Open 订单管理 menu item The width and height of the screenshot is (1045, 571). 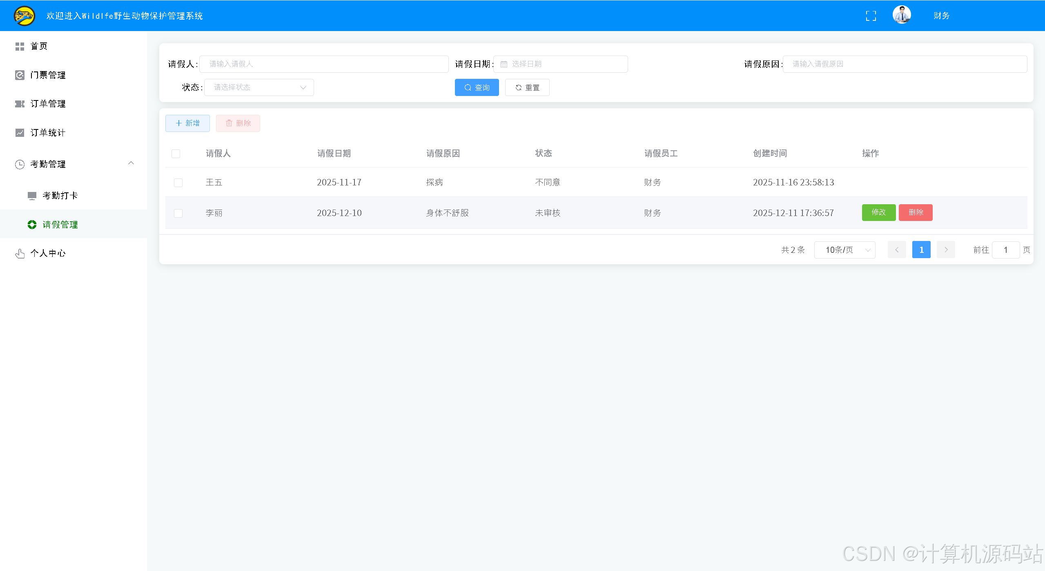[x=74, y=104]
